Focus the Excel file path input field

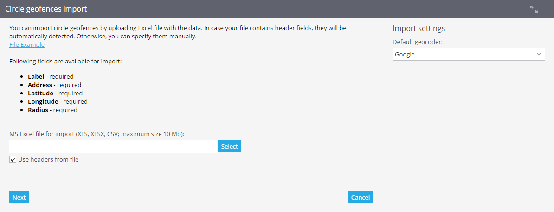pos(113,146)
